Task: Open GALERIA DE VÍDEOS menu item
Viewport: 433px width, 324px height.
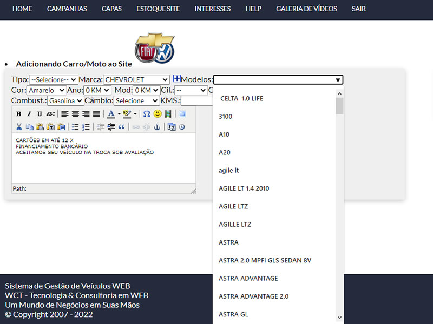Action: pyautogui.click(x=306, y=9)
